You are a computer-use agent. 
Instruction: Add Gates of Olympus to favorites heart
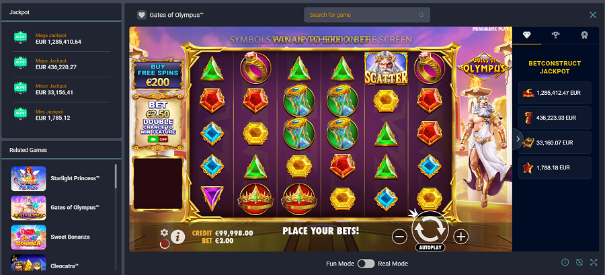pos(142,15)
